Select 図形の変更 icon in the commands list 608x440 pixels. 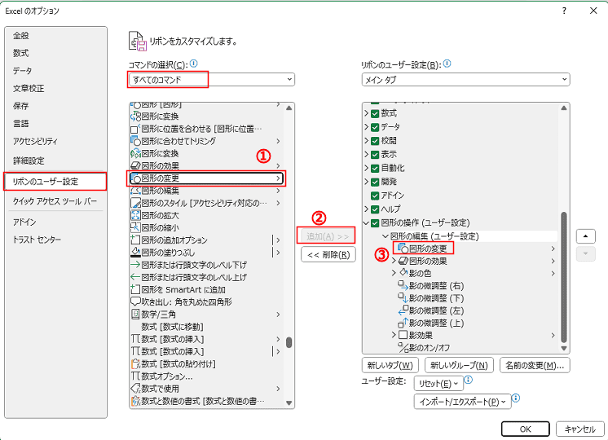tap(135, 178)
